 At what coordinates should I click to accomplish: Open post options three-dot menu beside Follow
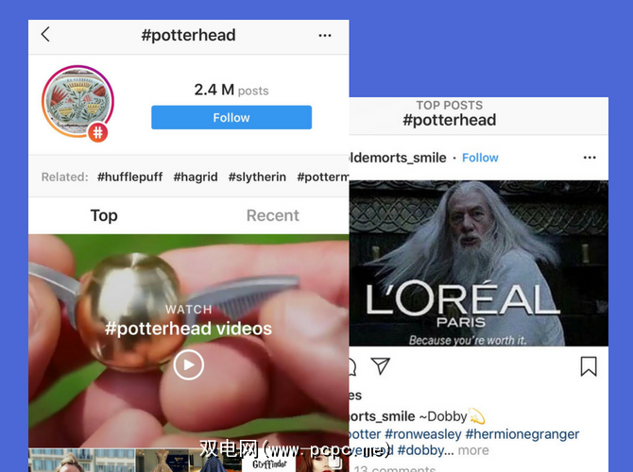coord(590,158)
